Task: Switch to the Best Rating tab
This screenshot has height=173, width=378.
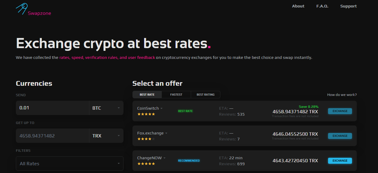Action: pos(205,95)
